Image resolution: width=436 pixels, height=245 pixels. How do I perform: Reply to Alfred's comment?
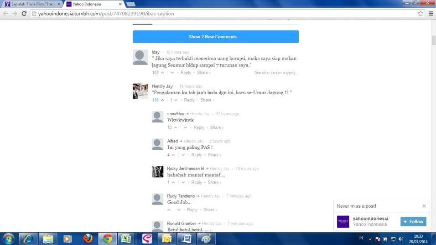point(197,155)
